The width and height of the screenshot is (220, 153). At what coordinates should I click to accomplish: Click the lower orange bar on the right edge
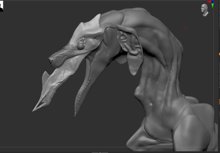[220, 102]
